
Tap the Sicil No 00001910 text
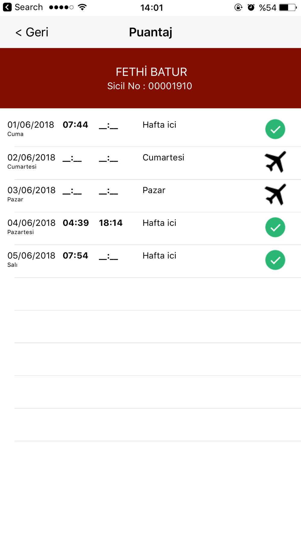(x=150, y=86)
